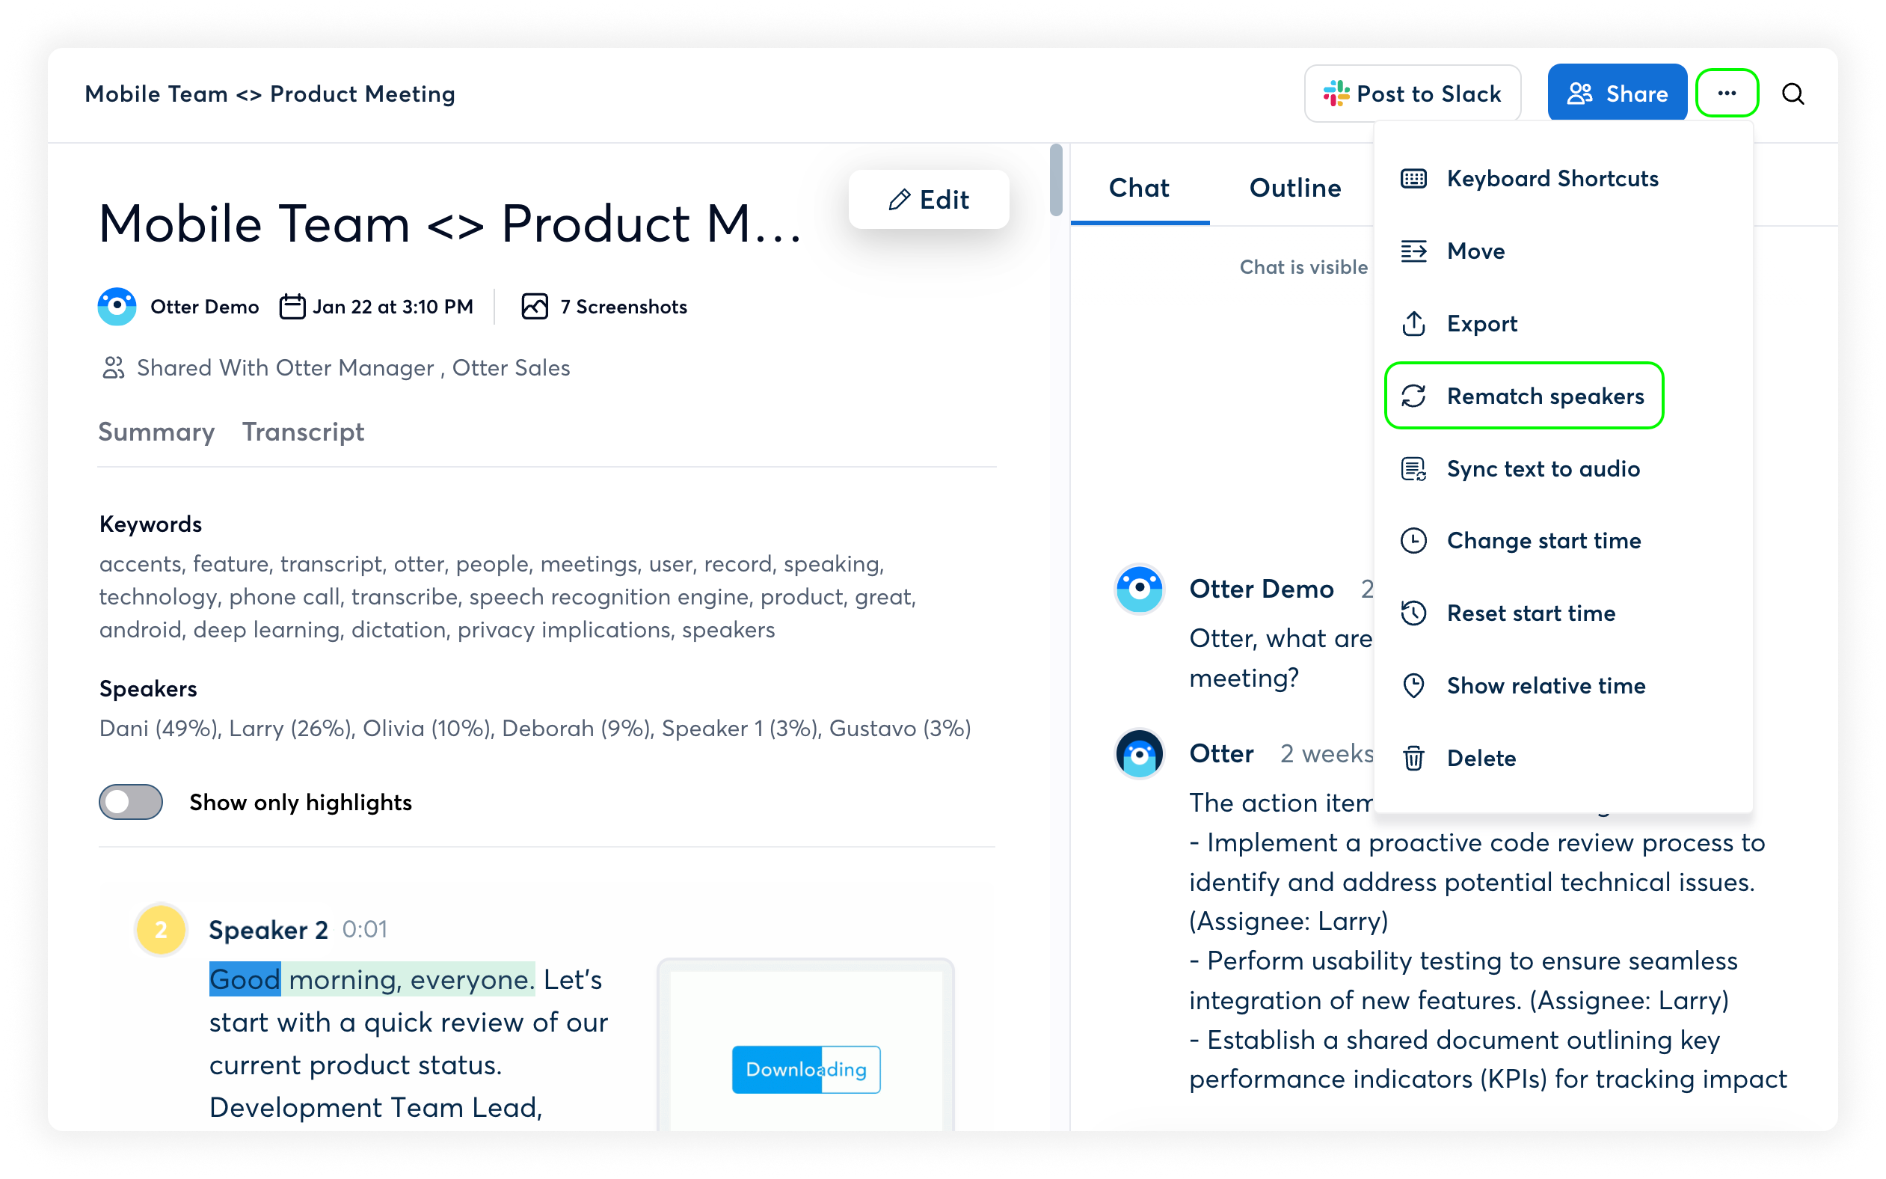Click the Export upload icon
The height and width of the screenshot is (1179, 1886).
pos(1413,324)
